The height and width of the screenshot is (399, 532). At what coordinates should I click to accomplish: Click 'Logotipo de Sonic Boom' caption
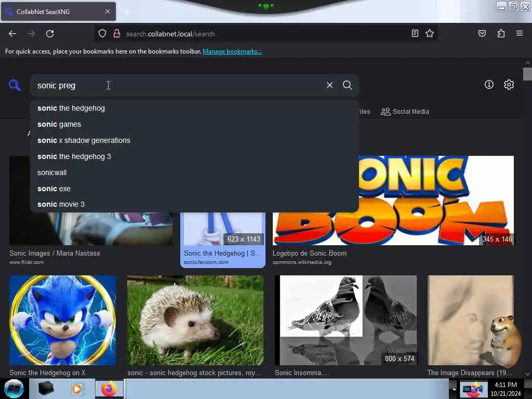click(310, 253)
